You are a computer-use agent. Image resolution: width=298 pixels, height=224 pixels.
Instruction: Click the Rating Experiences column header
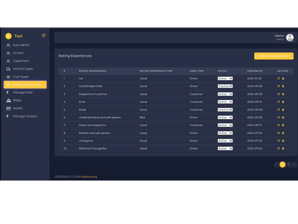(x=93, y=71)
